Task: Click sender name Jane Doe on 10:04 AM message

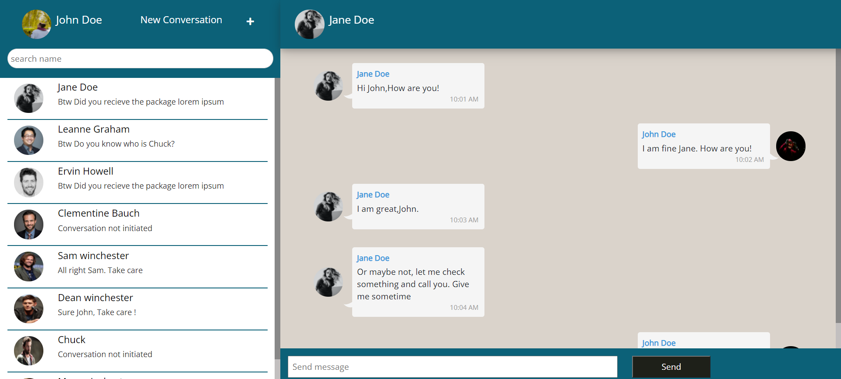Action: coord(373,258)
